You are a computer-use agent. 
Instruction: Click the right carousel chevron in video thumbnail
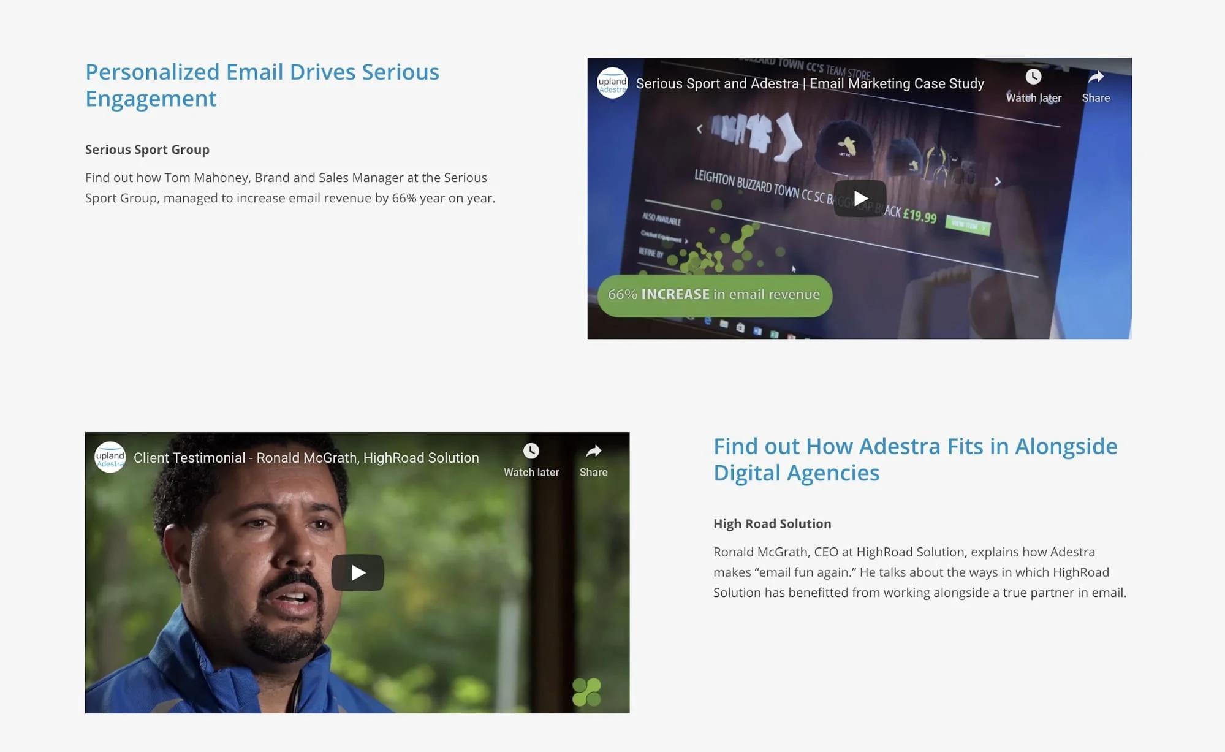pyautogui.click(x=998, y=181)
